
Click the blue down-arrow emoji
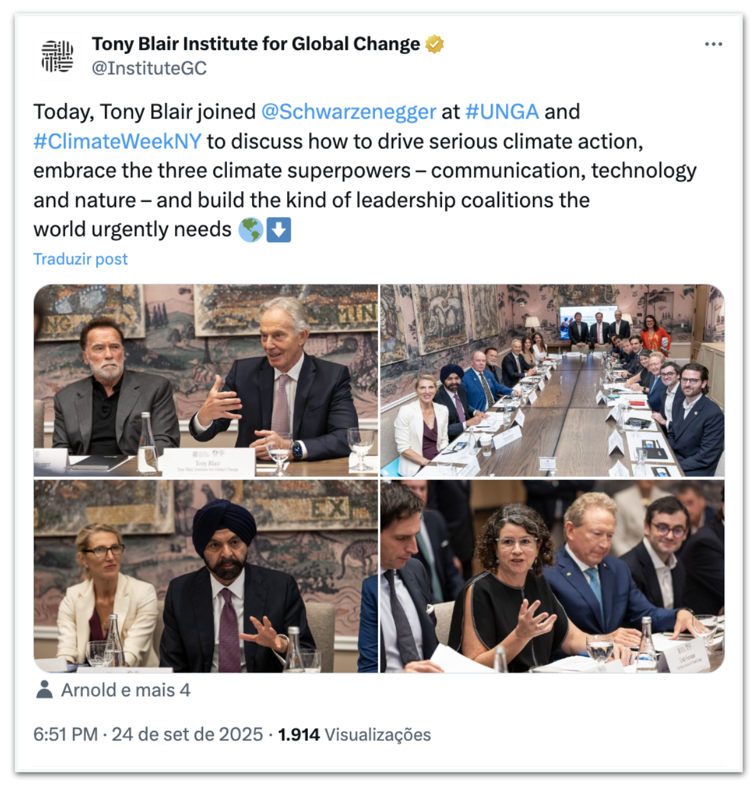[x=278, y=230]
